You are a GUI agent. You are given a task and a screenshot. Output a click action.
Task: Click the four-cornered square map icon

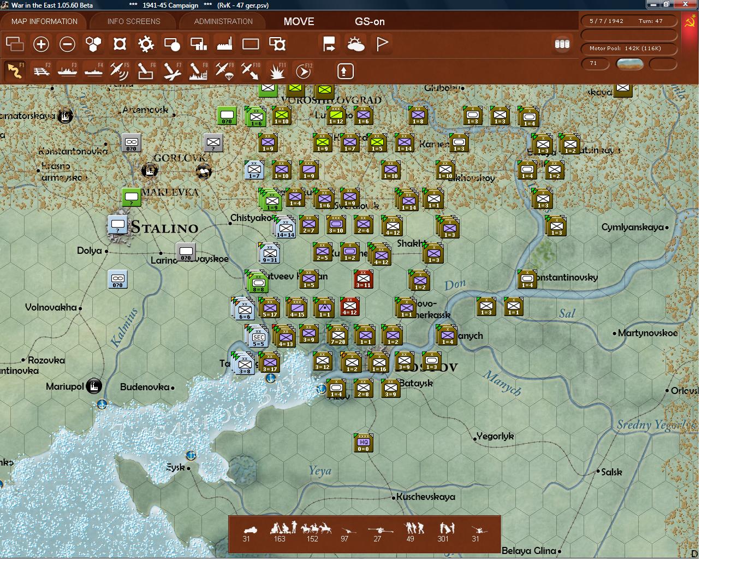pyautogui.click(x=120, y=44)
